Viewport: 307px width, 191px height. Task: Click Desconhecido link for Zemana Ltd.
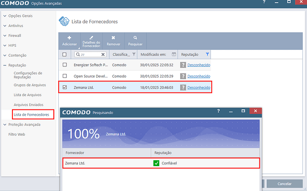click(x=198, y=88)
